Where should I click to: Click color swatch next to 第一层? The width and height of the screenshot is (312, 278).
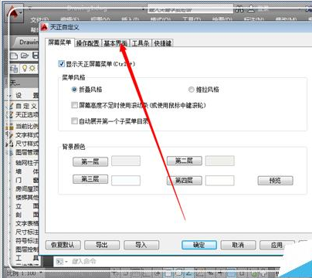(x=126, y=161)
